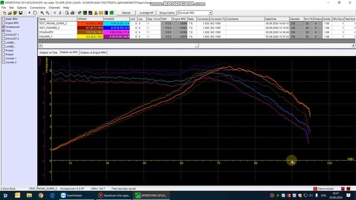The height and width of the screenshot is (200, 356).
Task: Open the notification center icon
Action: point(349,195)
